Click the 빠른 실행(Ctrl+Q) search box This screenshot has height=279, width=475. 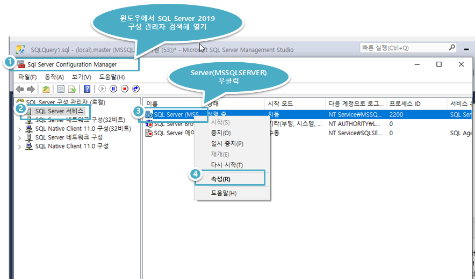tap(408, 48)
